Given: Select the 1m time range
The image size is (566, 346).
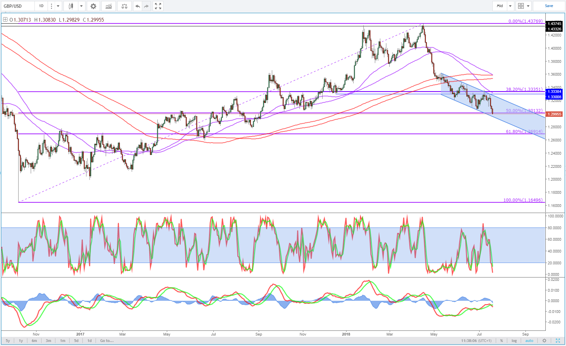Looking at the screenshot, I should (63, 341).
